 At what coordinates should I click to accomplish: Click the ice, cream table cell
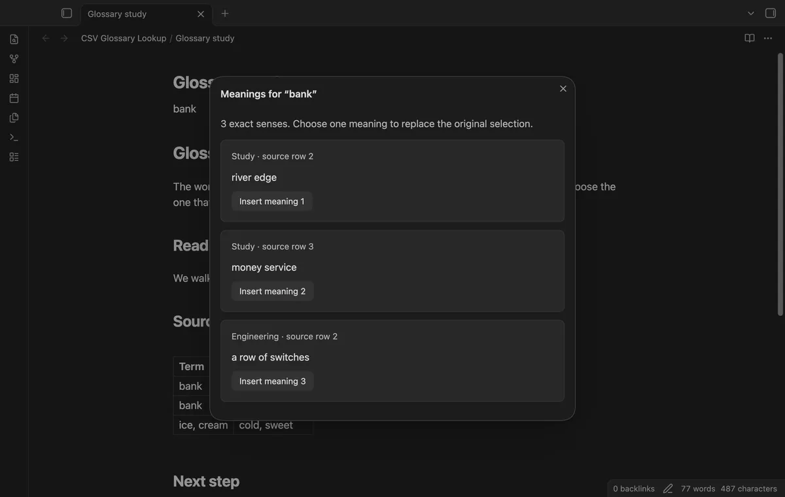click(x=203, y=425)
